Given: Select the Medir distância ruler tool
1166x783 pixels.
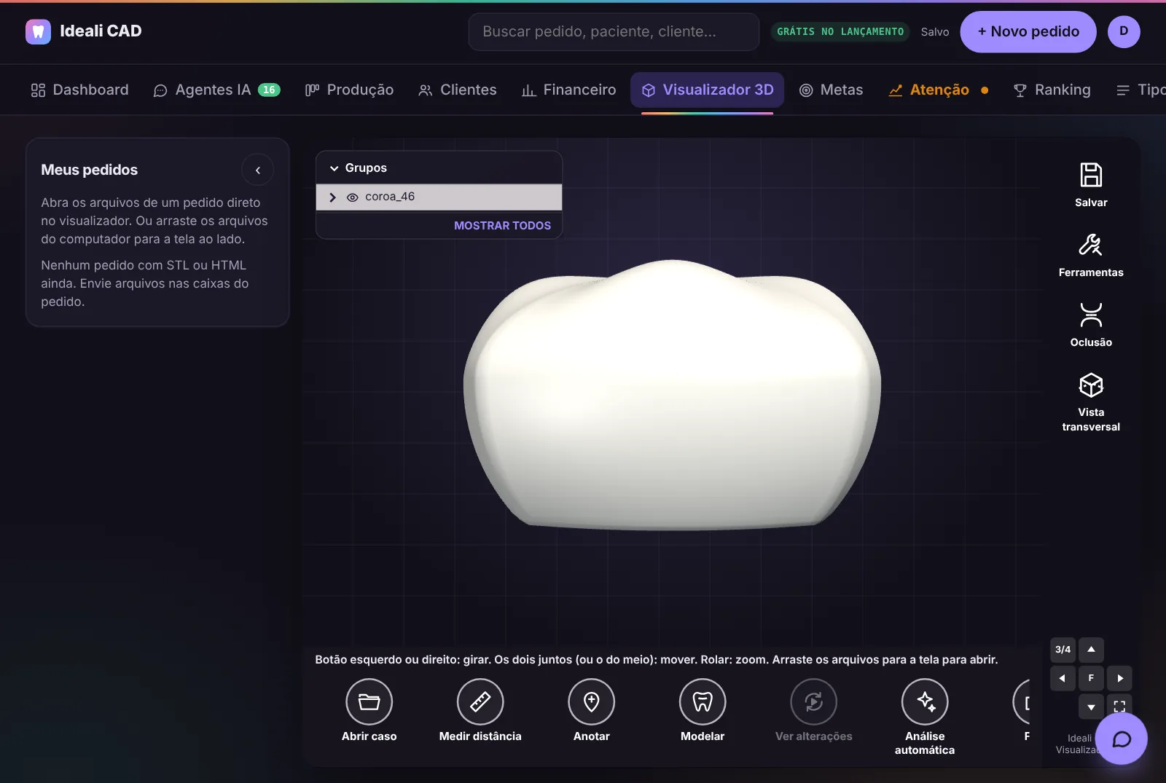Looking at the screenshot, I should click(x=480, y=702).
